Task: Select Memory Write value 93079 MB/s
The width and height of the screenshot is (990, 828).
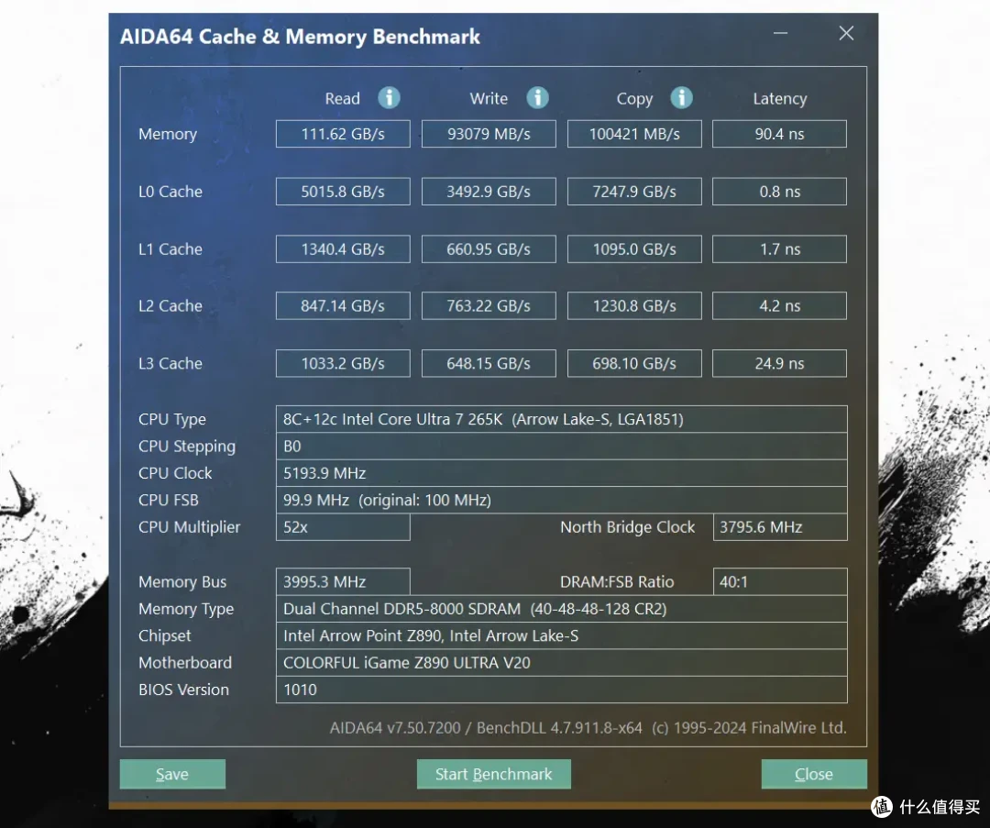Action: pos(489,134)
